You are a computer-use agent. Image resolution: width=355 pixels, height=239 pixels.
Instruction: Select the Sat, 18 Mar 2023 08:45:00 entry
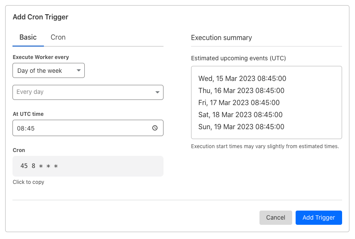point(241,115)
